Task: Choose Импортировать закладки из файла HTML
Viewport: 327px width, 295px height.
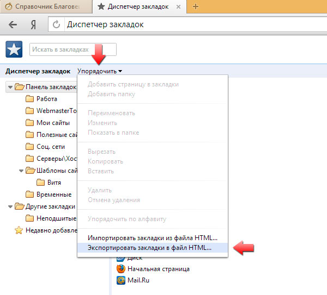Action: (153, 238)
